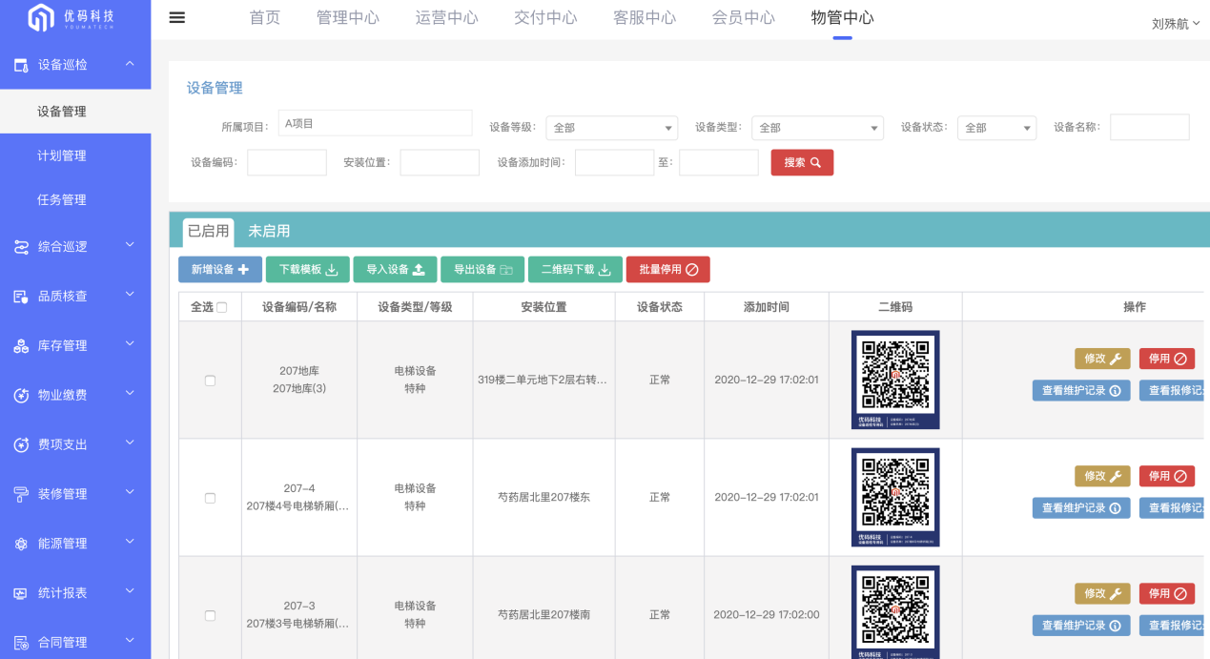The image size is (1210, 659).
Task: Open the 设备等级 dropdown
Action: pyautogui.click(x=611, y=128)
